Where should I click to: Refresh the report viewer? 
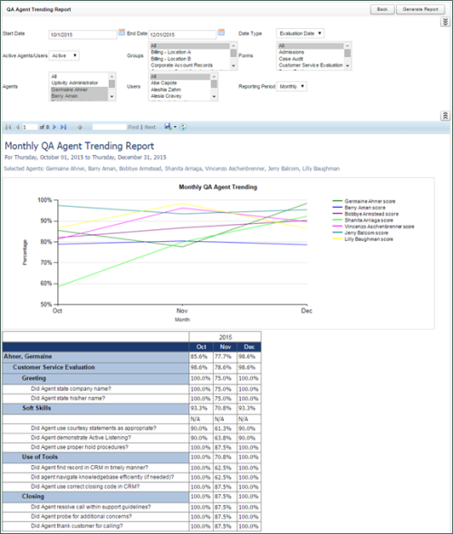[183, 127]
